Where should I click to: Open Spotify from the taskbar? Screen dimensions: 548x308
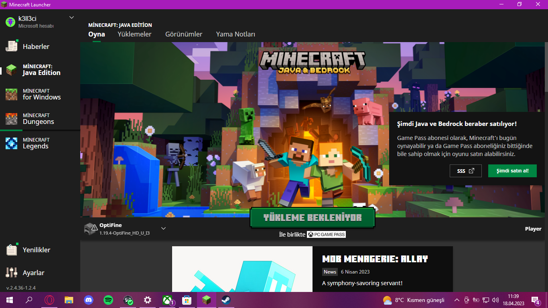(108, 300)
